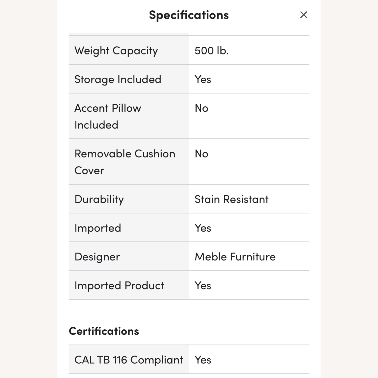The height and width of the screenshot is (378, 378).
Task: Click the Yes value for Imported Product
Action: click(203, 286)
